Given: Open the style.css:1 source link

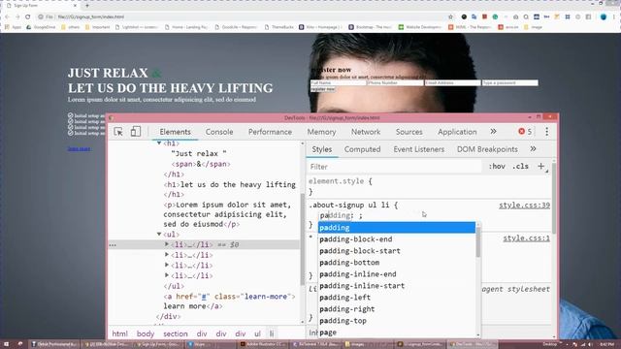Looking at the screenshot, I should [526, 238].
